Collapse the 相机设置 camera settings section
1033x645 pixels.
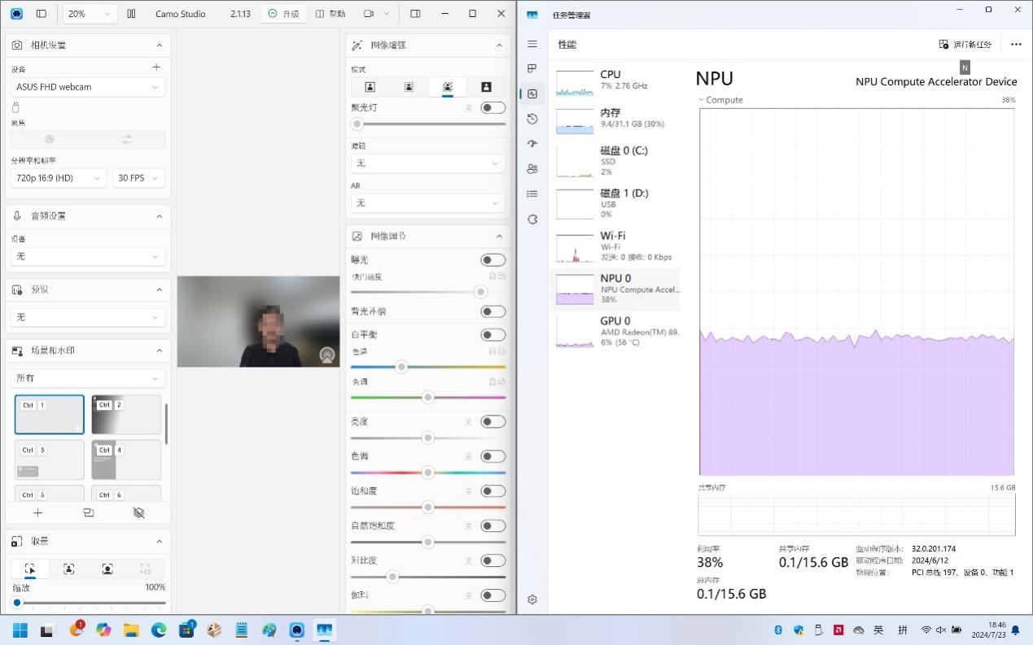[159, 45]
